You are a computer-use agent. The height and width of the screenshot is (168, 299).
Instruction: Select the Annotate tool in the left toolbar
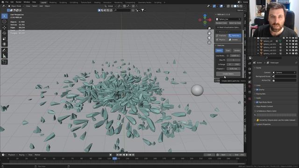pos(4,50)
